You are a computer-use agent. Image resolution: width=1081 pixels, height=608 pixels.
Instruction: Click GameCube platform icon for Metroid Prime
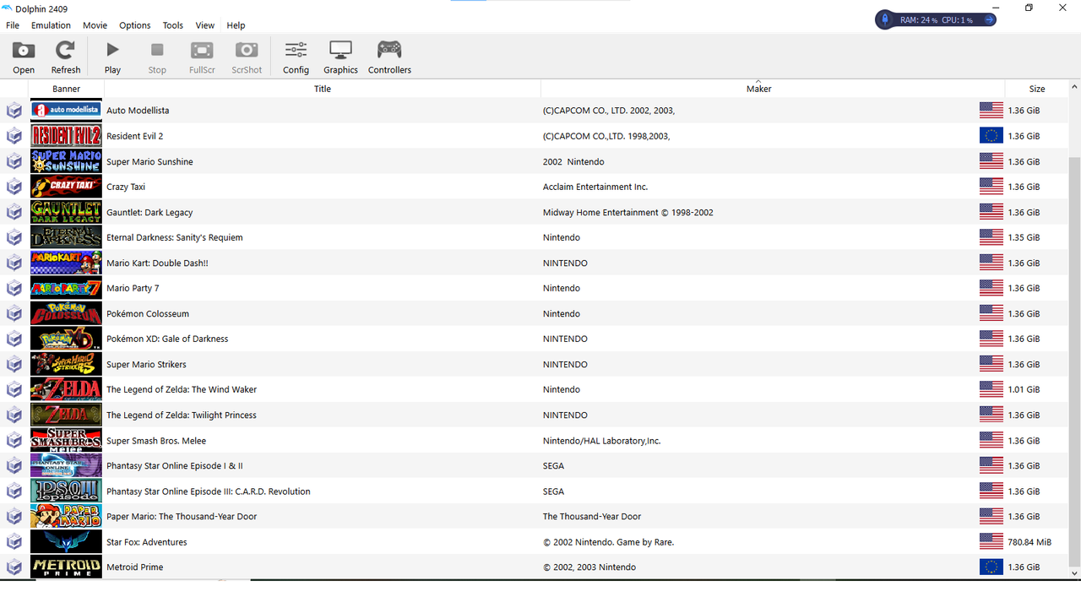pos(14,567)
